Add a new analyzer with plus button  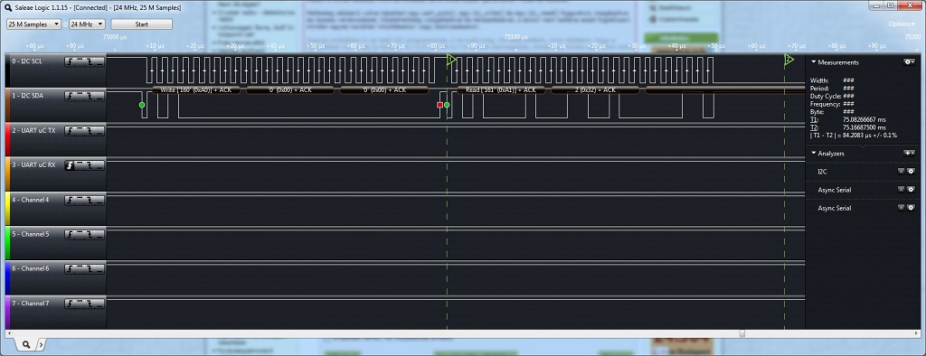coord(910,153)
